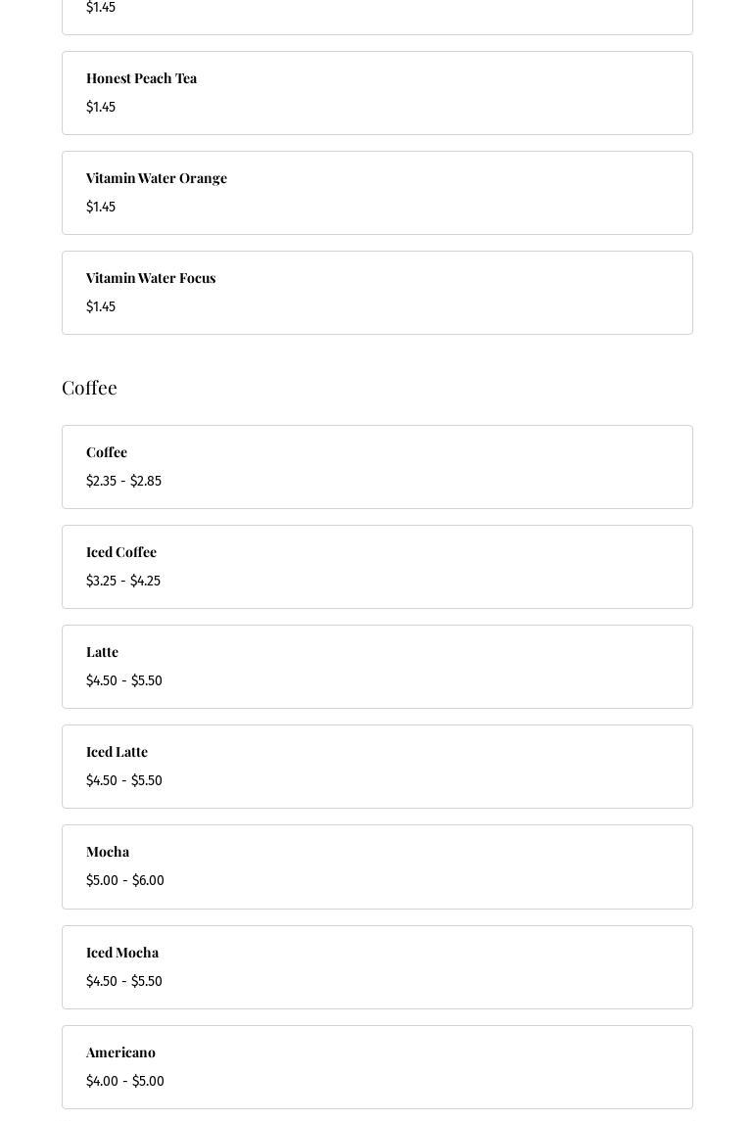This screenshot has width=754, height=1121.
Task: Click the Iced Coffee $3.25 - $4.25 price
Action: click(x=123, y=582)
